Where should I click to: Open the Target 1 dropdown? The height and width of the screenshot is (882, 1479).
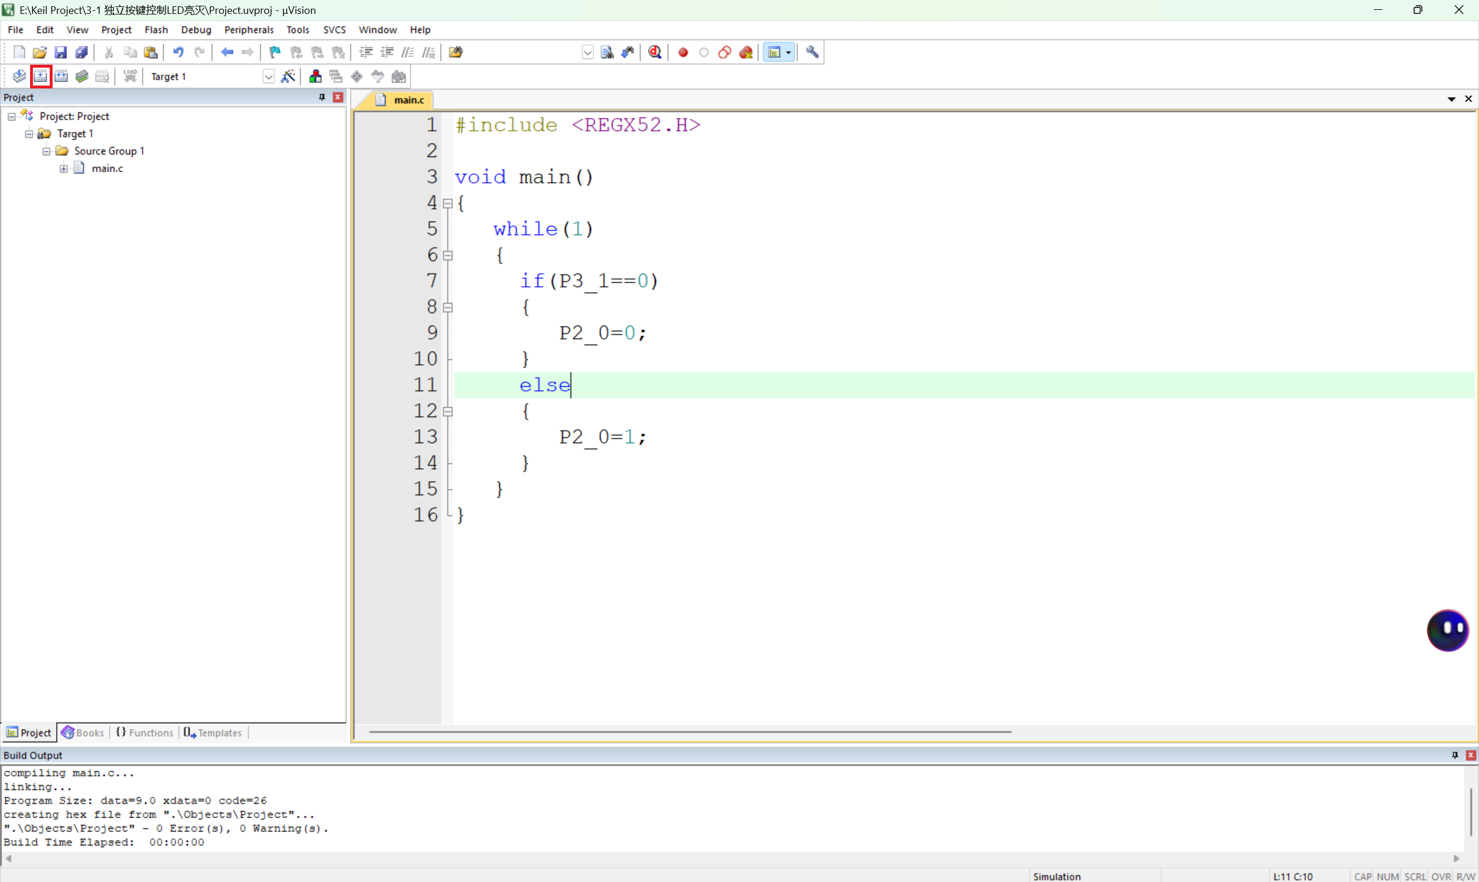tap(269, 77)
